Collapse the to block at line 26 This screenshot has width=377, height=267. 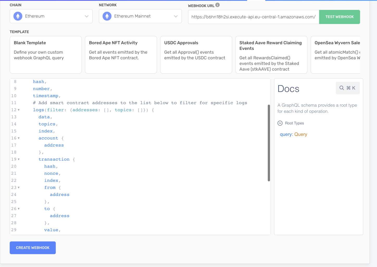(19, 209)
